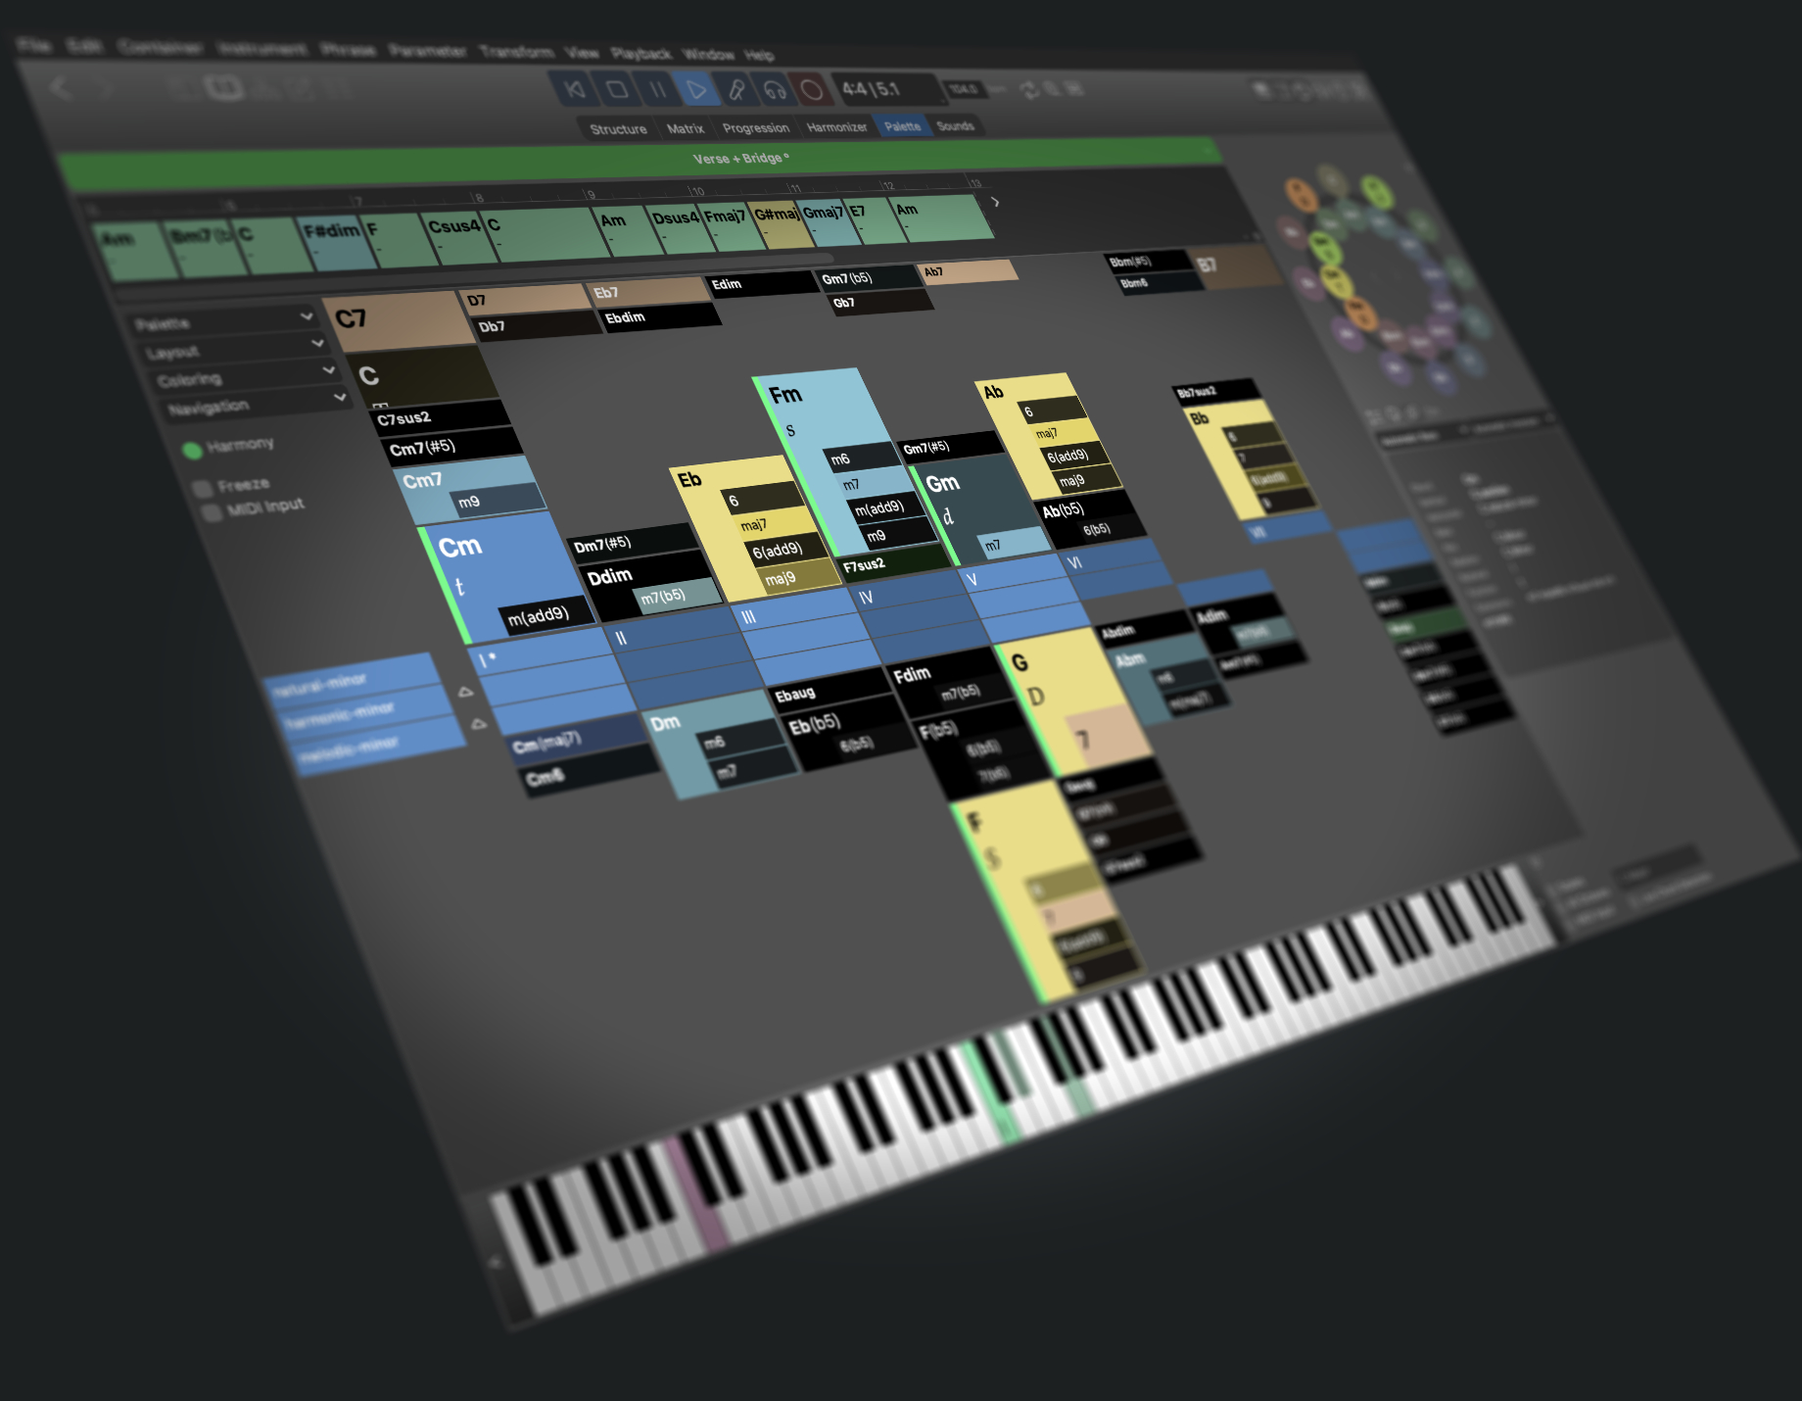Open the File menu

(34, 44)
